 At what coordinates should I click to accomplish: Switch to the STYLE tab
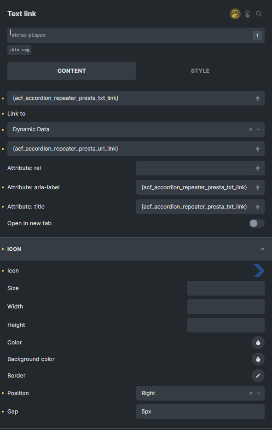click(x=200, y=71)
